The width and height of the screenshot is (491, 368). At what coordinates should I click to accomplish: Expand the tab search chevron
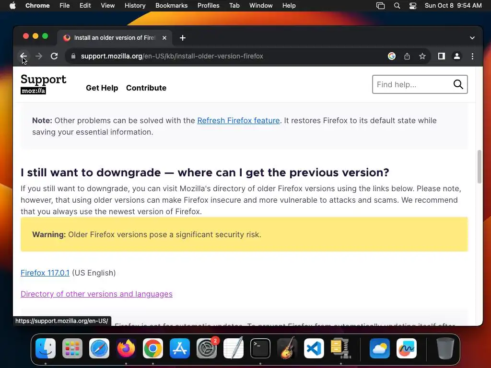472,38
